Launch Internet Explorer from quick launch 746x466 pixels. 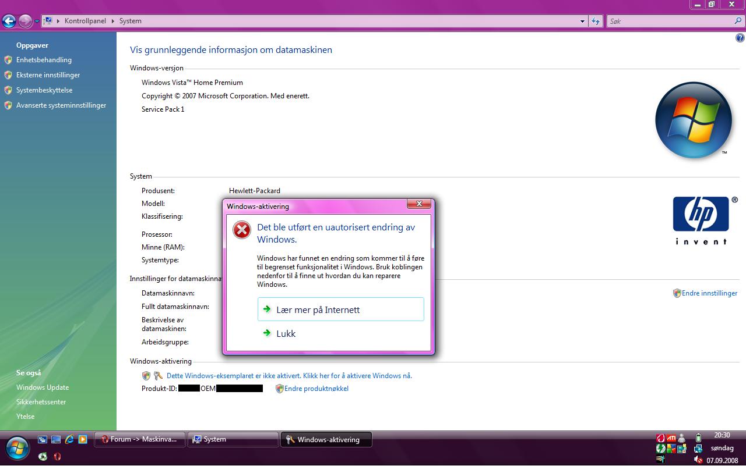[x=69, y=440]
